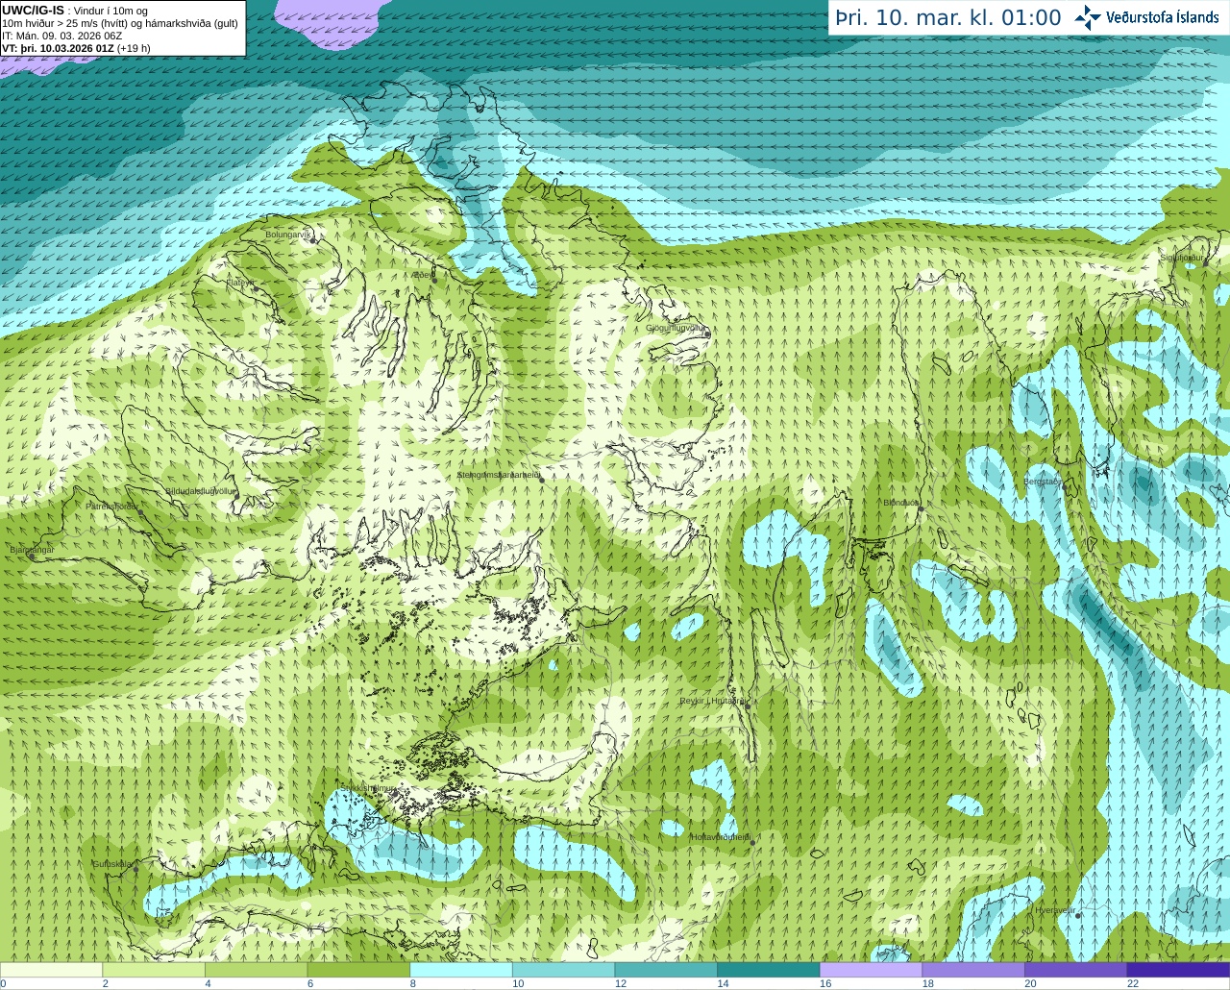Choose the dark purple 22 legend swatch
Screen dimensions: 1230x990
(1177, 970)
